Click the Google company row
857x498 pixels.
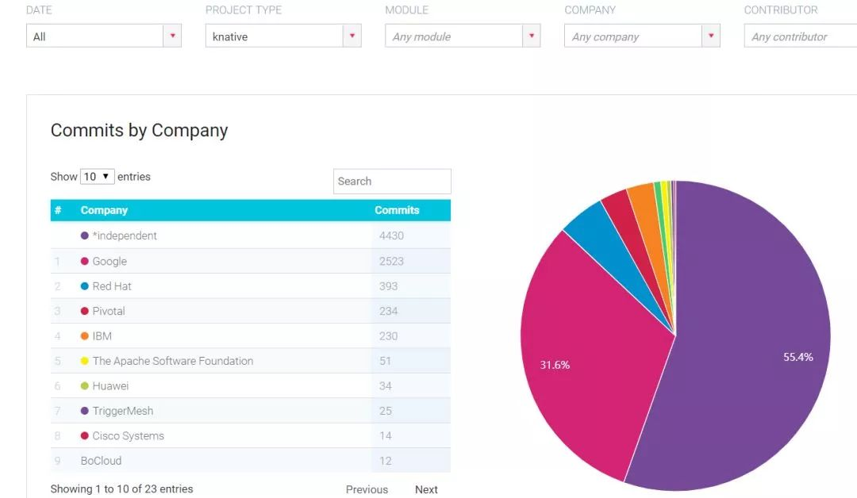coord(250,261)
